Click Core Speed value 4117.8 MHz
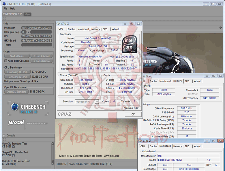The width and height of the screenshot is (225, 171). pos(86,80)
